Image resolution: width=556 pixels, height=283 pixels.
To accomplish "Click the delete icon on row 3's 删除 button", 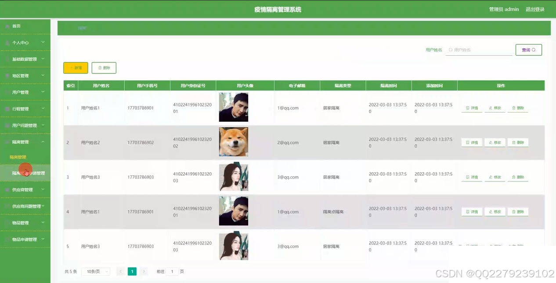I will [x=513, y=177].
